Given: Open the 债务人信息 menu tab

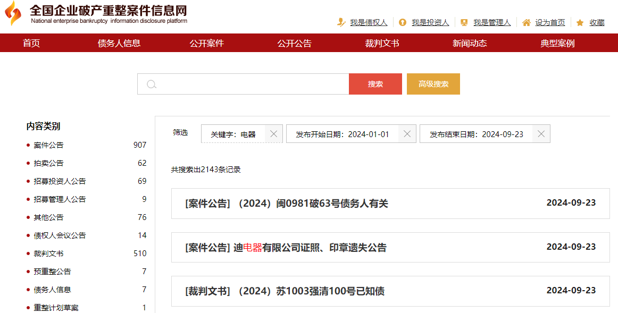Looking at the screenshot, I should [119, 43].
